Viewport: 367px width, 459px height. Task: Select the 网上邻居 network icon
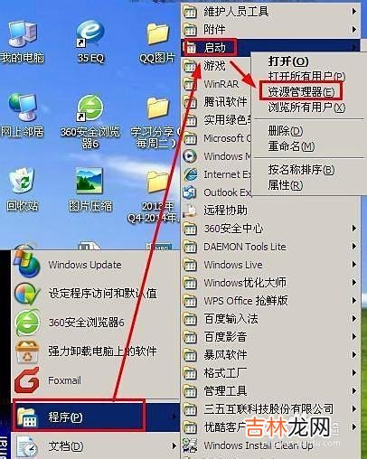click(23, 116)
